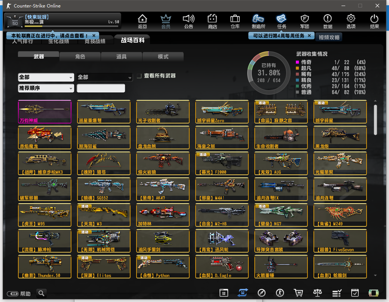Switch to the 模式 tab
The image size is (389, 302).
point(163,57)
